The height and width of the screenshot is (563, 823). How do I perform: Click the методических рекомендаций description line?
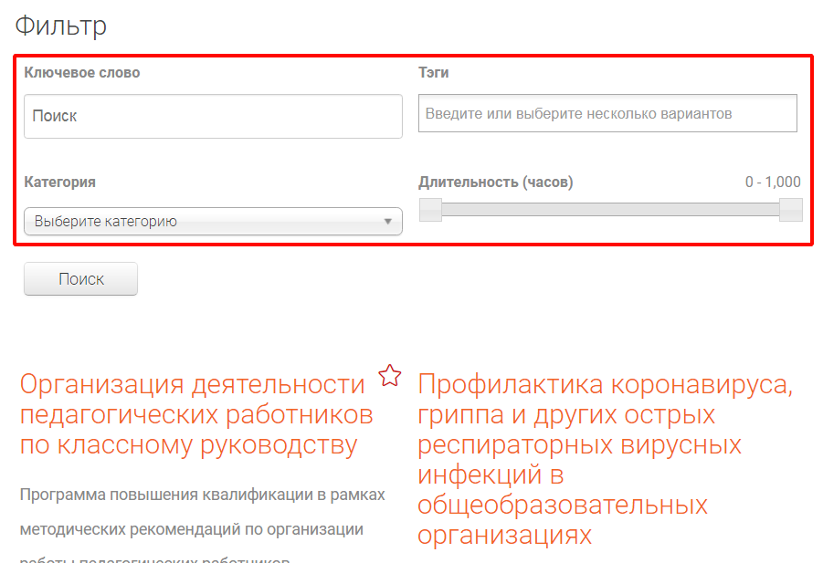pyautogui.click(x=192, y=529)
